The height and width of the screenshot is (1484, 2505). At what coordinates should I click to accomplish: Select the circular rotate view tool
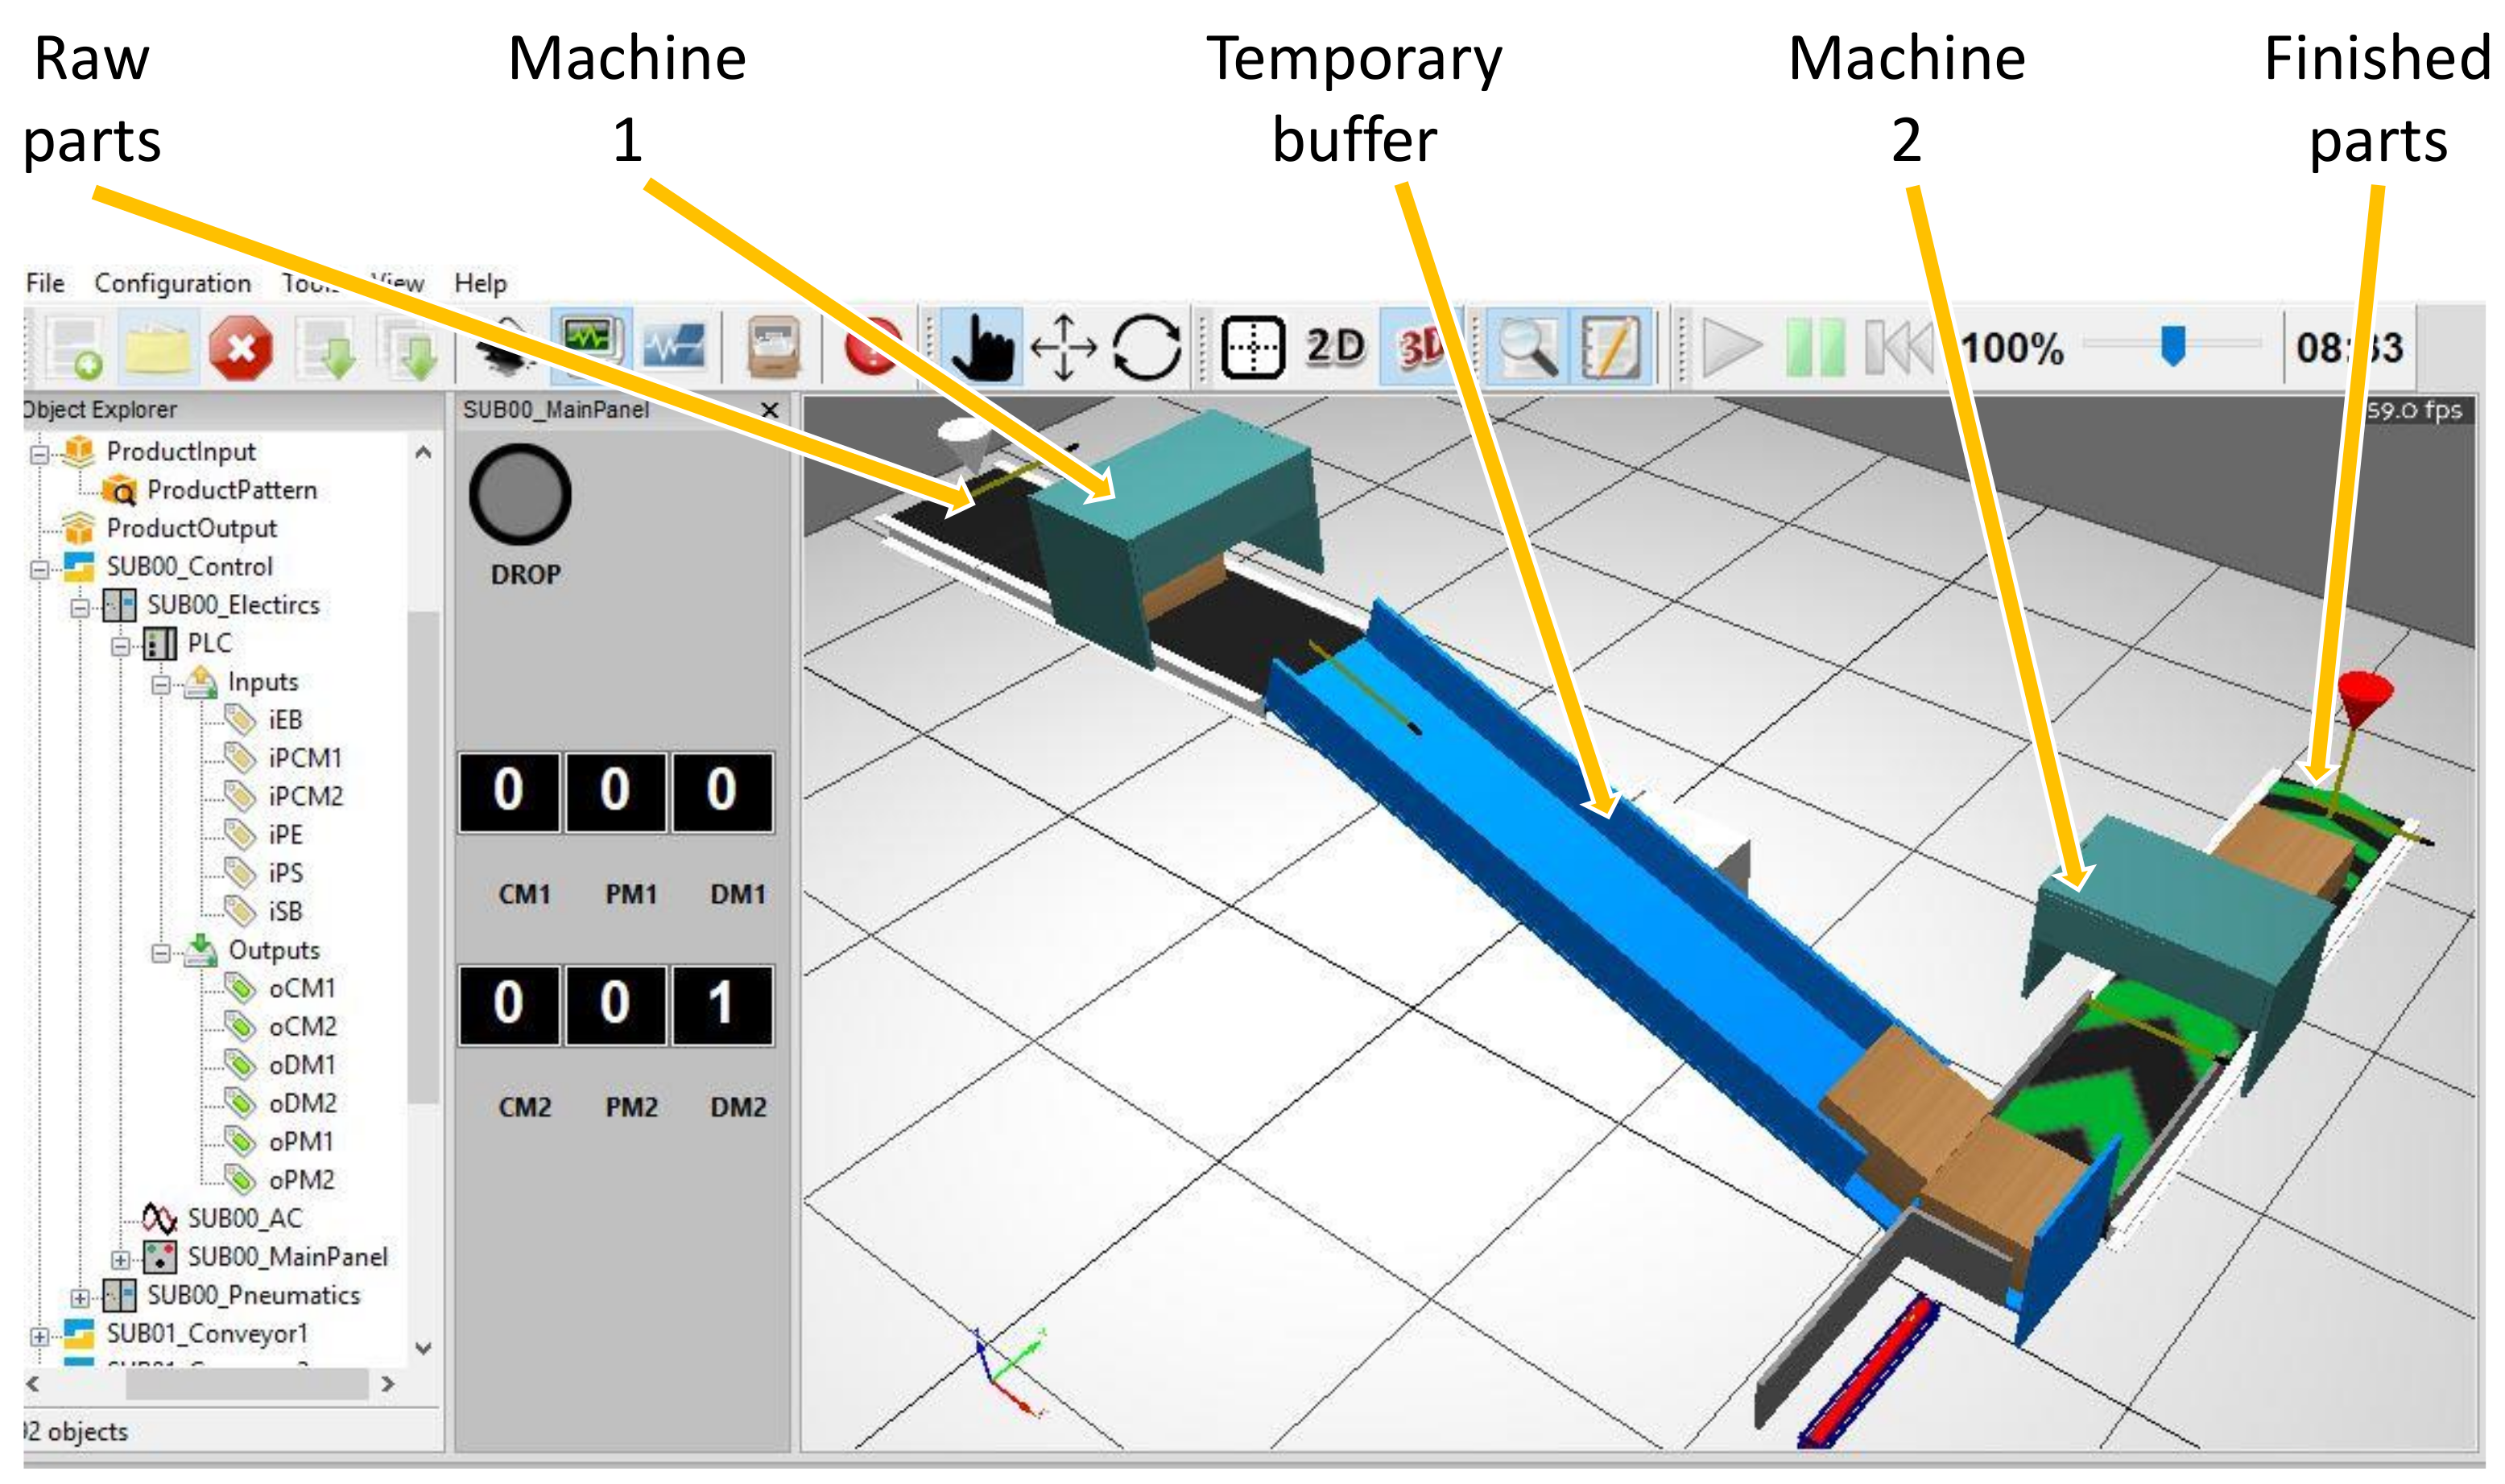coord(1147,348)
